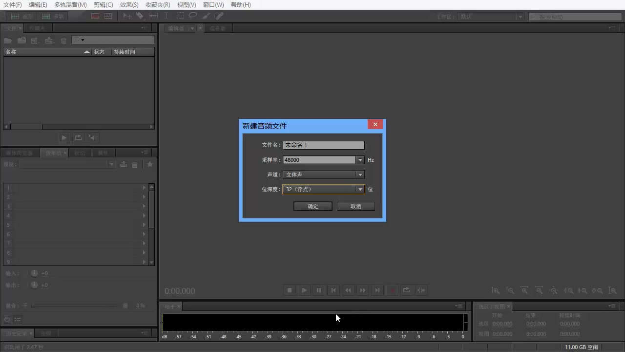
Task: Open the 声道 dropdown showing 立体声
Action: coord(323,175)
